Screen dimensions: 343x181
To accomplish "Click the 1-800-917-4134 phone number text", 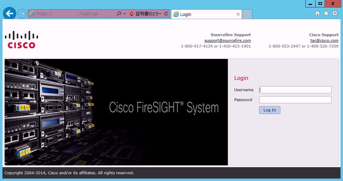I will [x=197, y=46].
